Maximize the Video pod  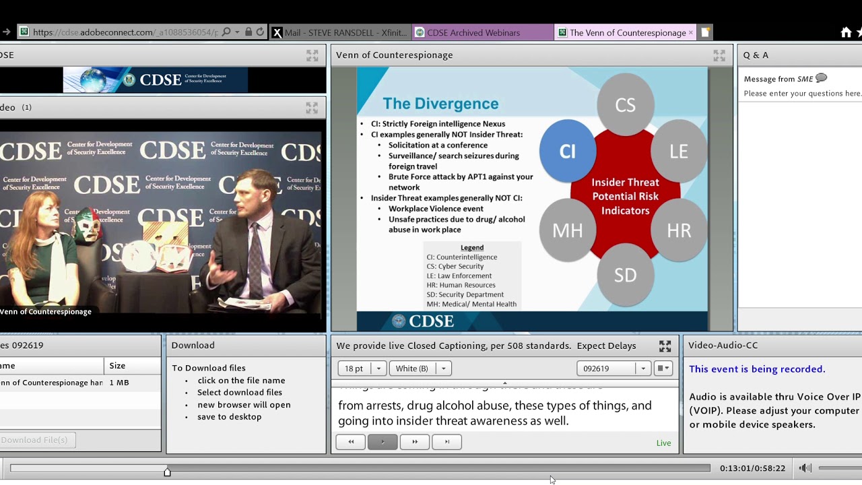[312, 107]
